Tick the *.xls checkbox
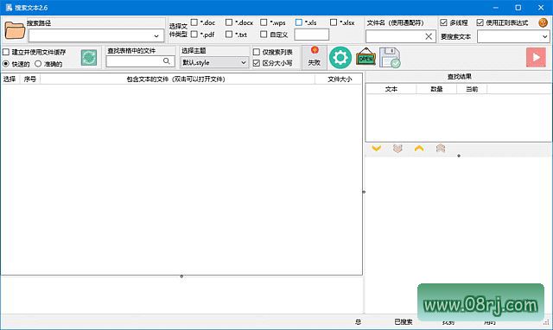This screenshot has height=330, width=553. (299, 22)
